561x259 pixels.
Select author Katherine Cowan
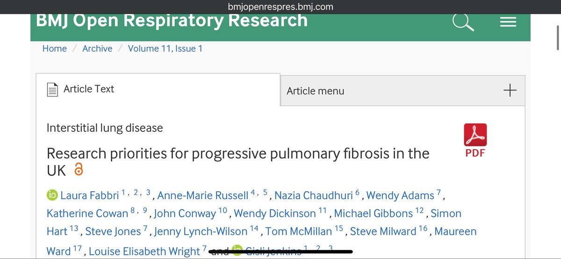[87, 214]
